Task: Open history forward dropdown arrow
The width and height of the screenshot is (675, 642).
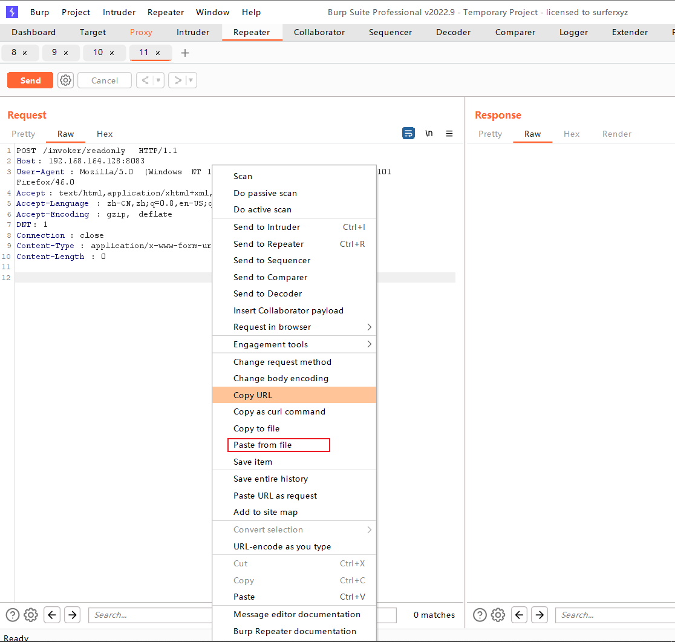Action: click(191, 80)
